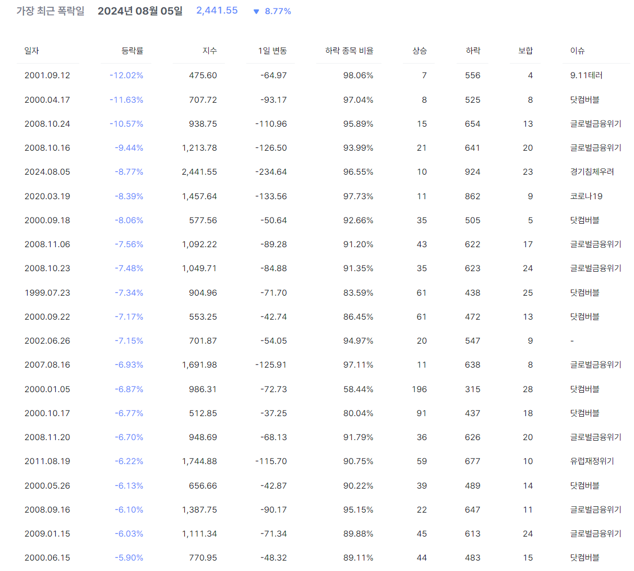Viewport: 634px width, 571px height.
Task: Click the 보합 column header
Action: 525,51
